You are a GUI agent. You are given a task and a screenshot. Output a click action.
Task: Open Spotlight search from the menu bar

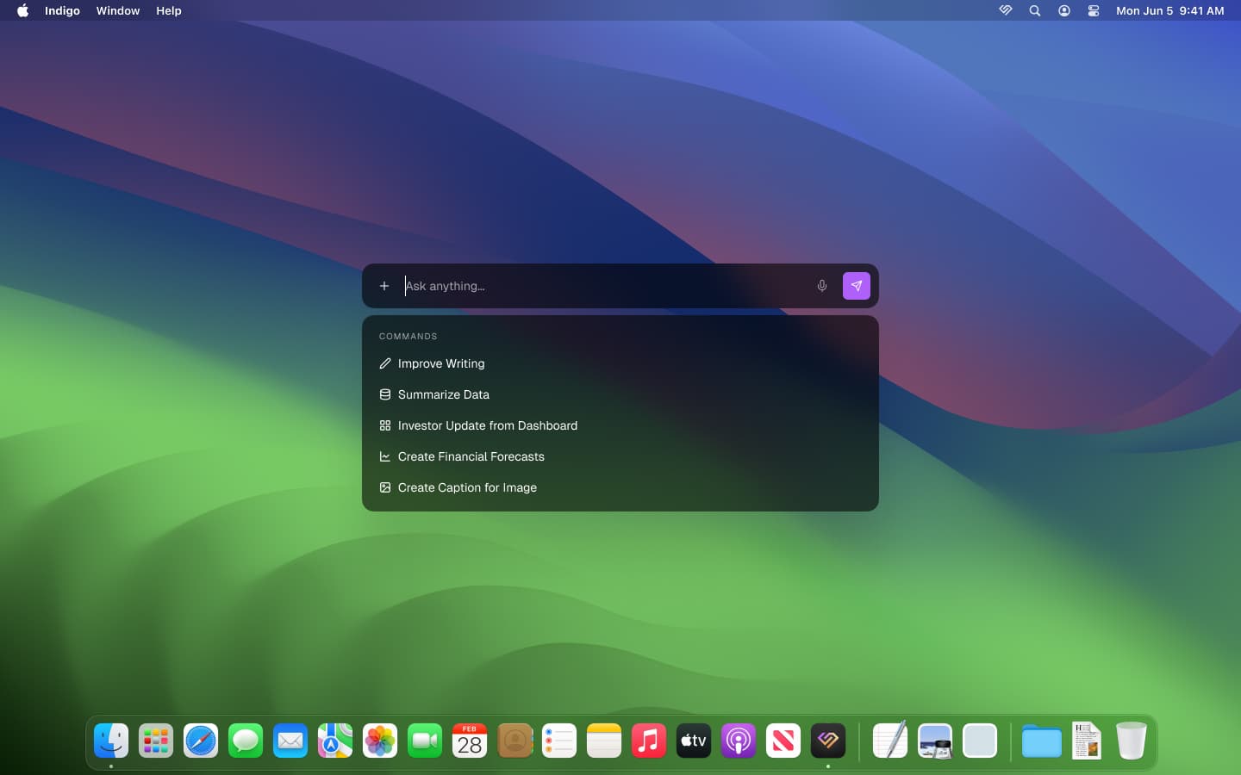pos(1034,11)
